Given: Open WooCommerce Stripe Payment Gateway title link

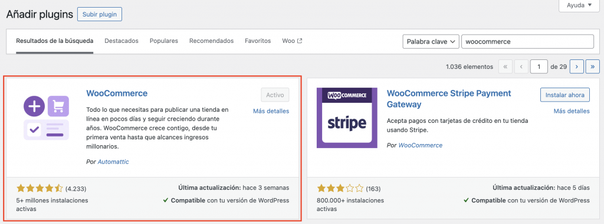Looking at the screenshot, I should [x=449, y=99].
